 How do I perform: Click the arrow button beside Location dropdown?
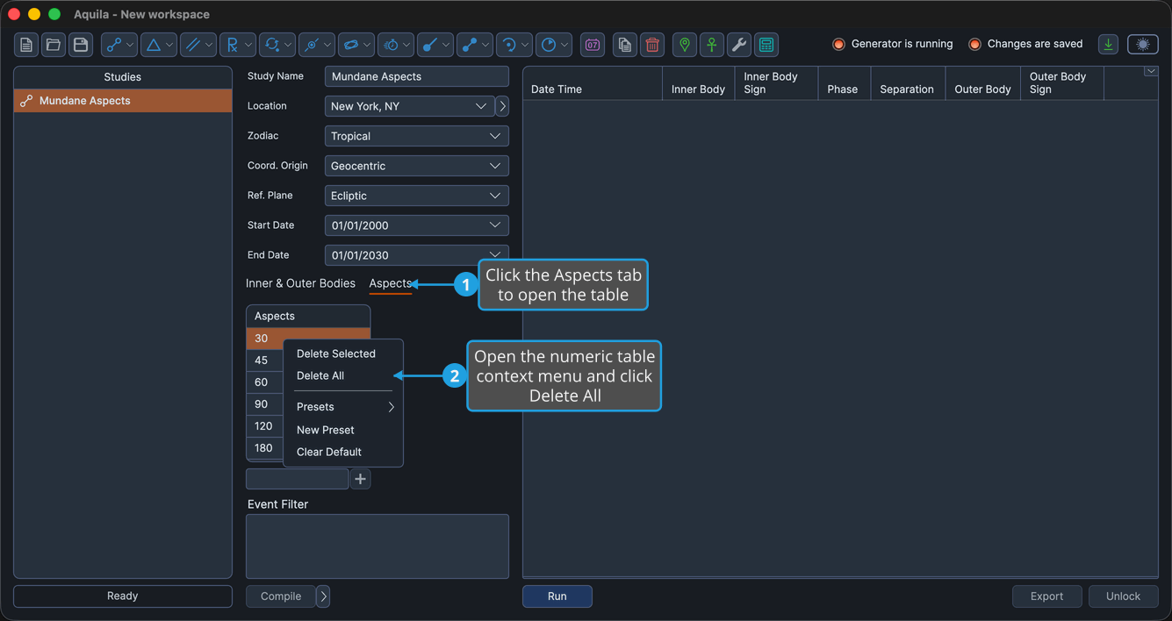502,106
